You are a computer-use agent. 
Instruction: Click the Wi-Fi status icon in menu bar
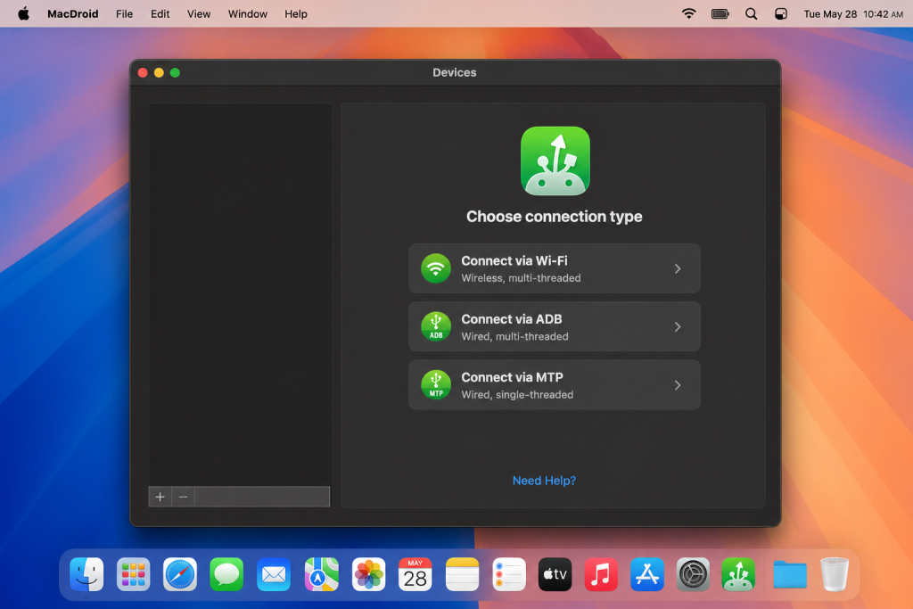click(x=689, y=13)
